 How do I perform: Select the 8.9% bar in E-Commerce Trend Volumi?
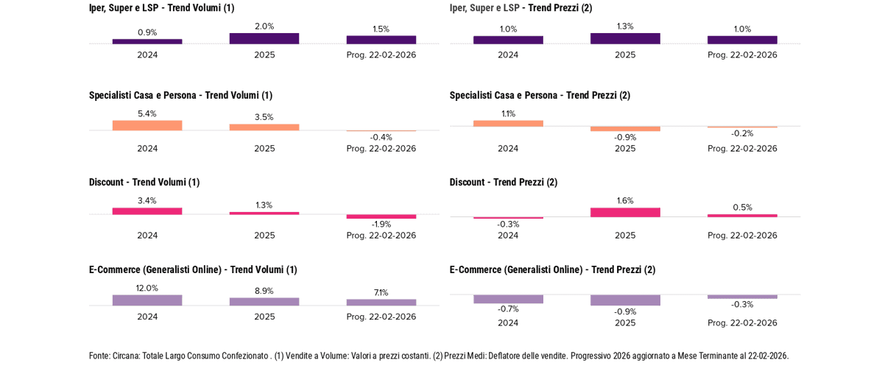point(264,302)
